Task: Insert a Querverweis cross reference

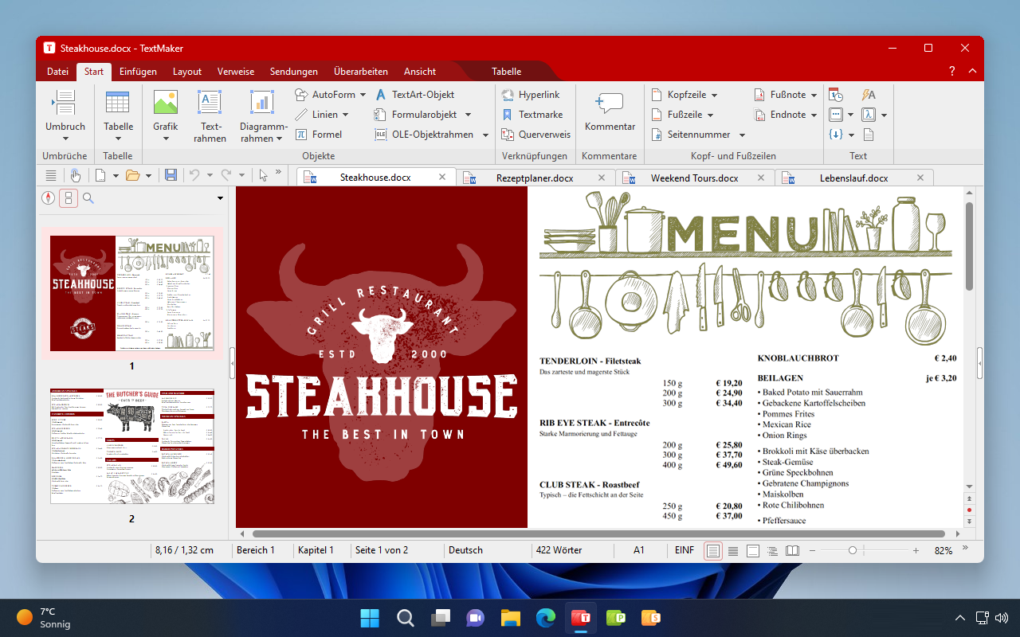Action: tap(535, 135)
